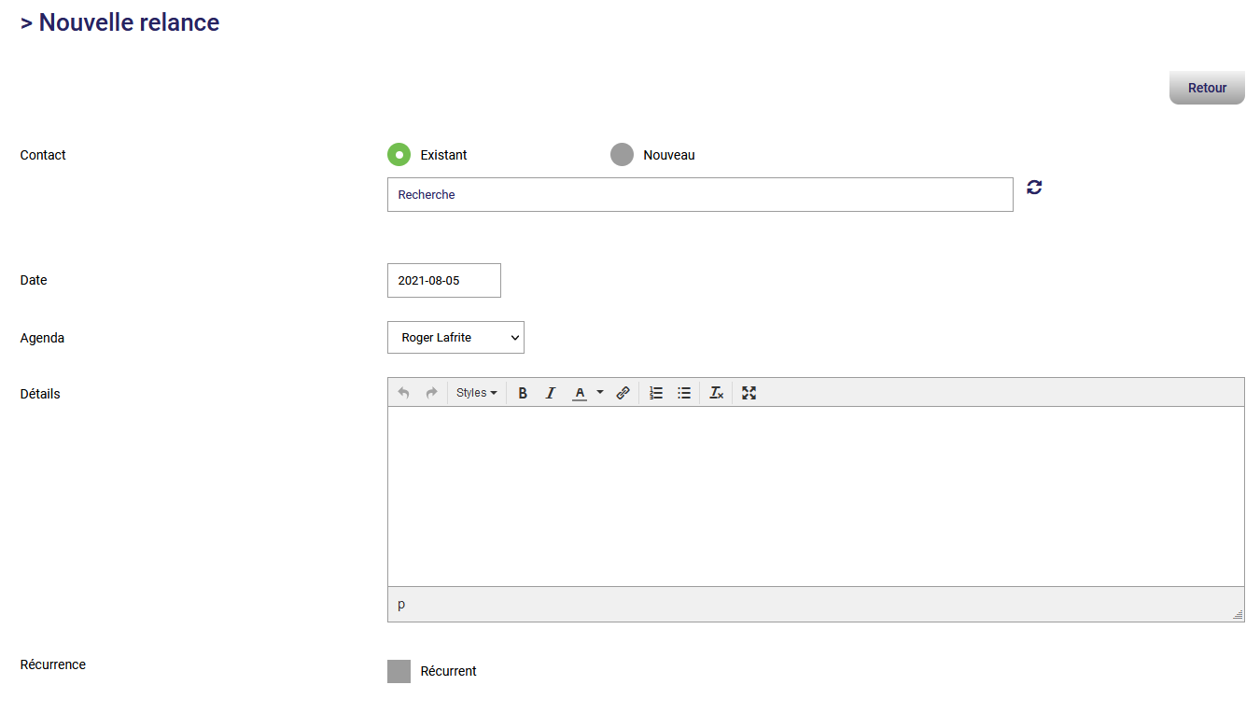This screenshot has width=1260, height=713.
Task: Insert a link using the chain icon
Action: pyautogui.click(x=623, y=393)
